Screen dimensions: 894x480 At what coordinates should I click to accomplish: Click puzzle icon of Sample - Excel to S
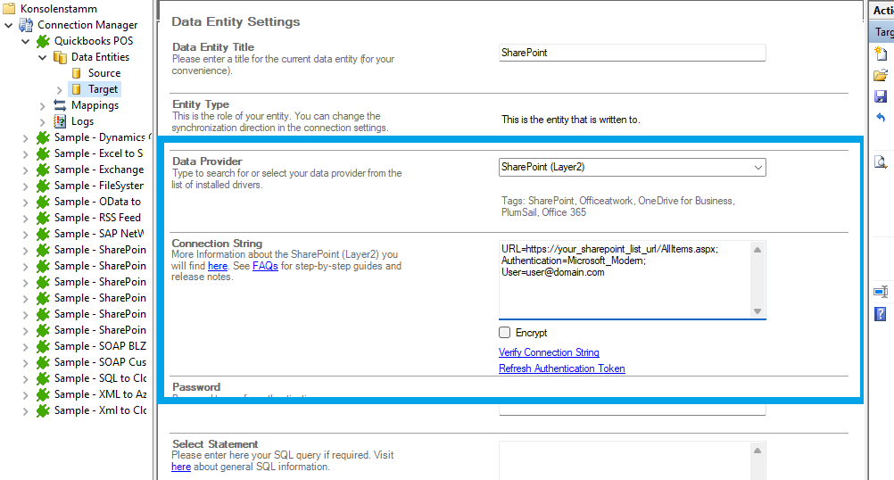click(x=43, y=153)
